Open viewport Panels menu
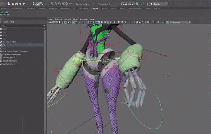Viewport: 211px width, 134px height. pyautogui.click(x=92, y=19)
